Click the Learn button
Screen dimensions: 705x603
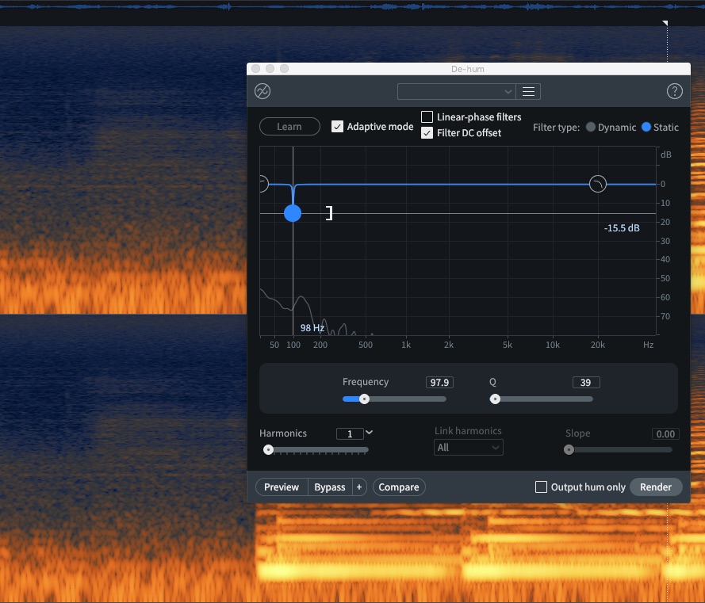(x=289, y=127)
